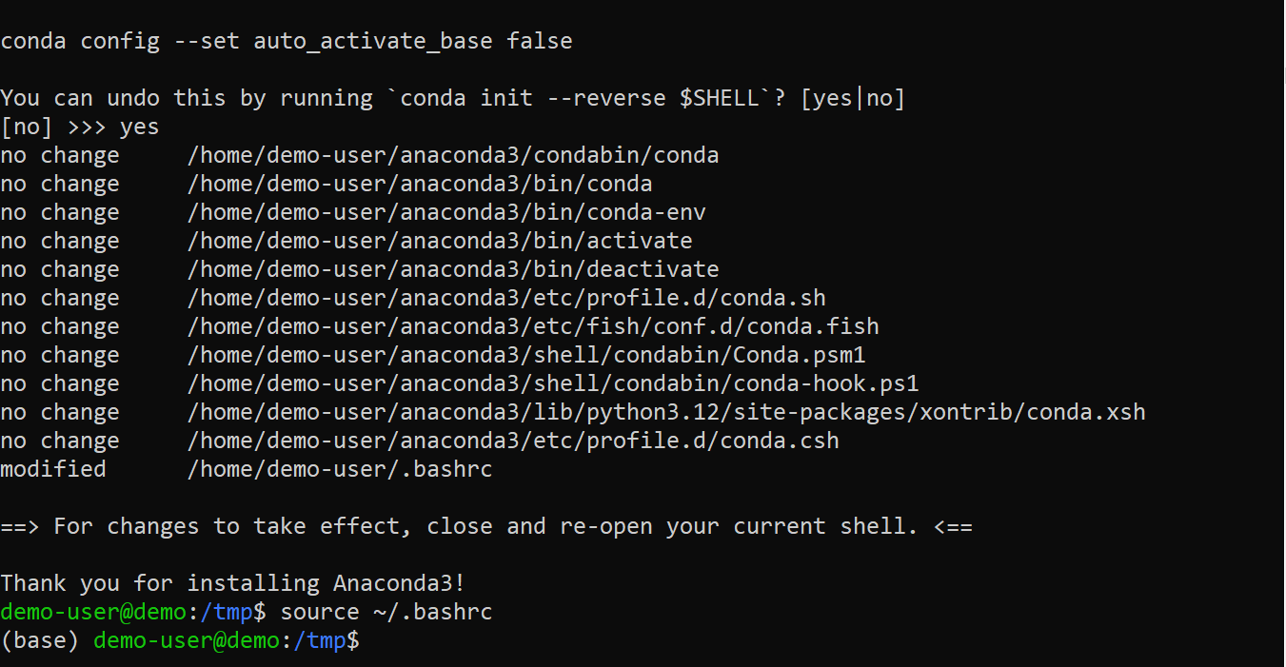
Task: Click the 'For changes to take effect' message
Action: [x=486, y=526]
